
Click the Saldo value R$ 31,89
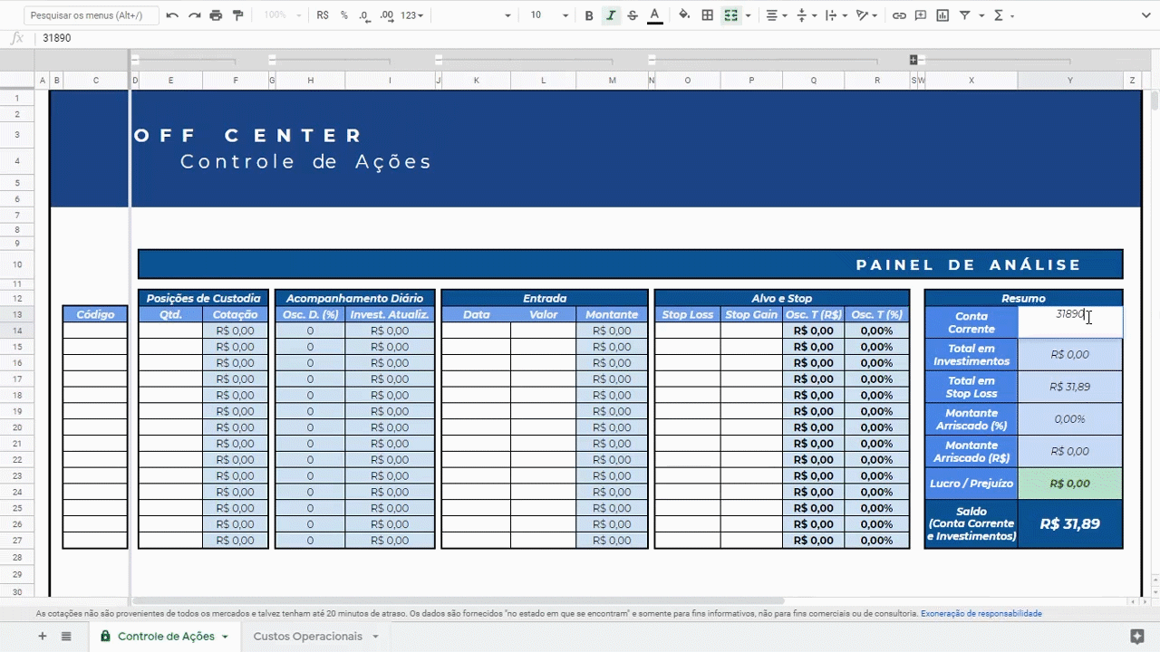click(1070, 524)
